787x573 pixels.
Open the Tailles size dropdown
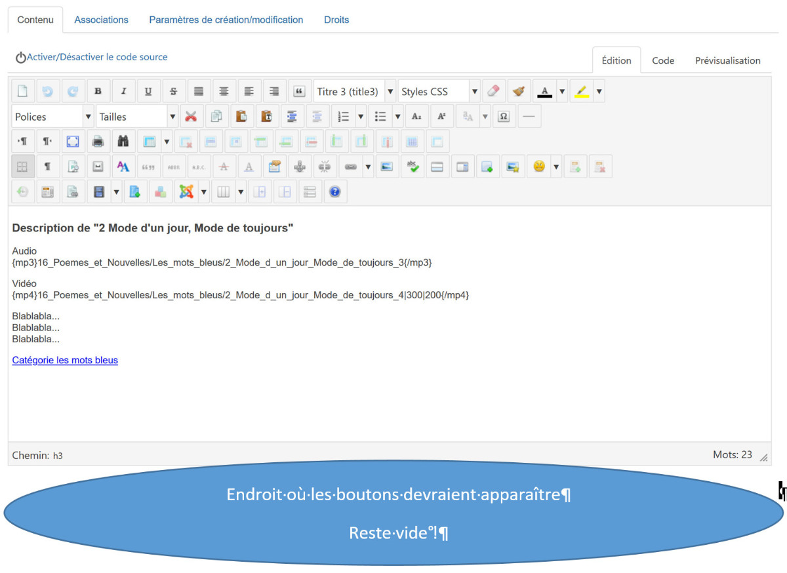coord(136,116)
